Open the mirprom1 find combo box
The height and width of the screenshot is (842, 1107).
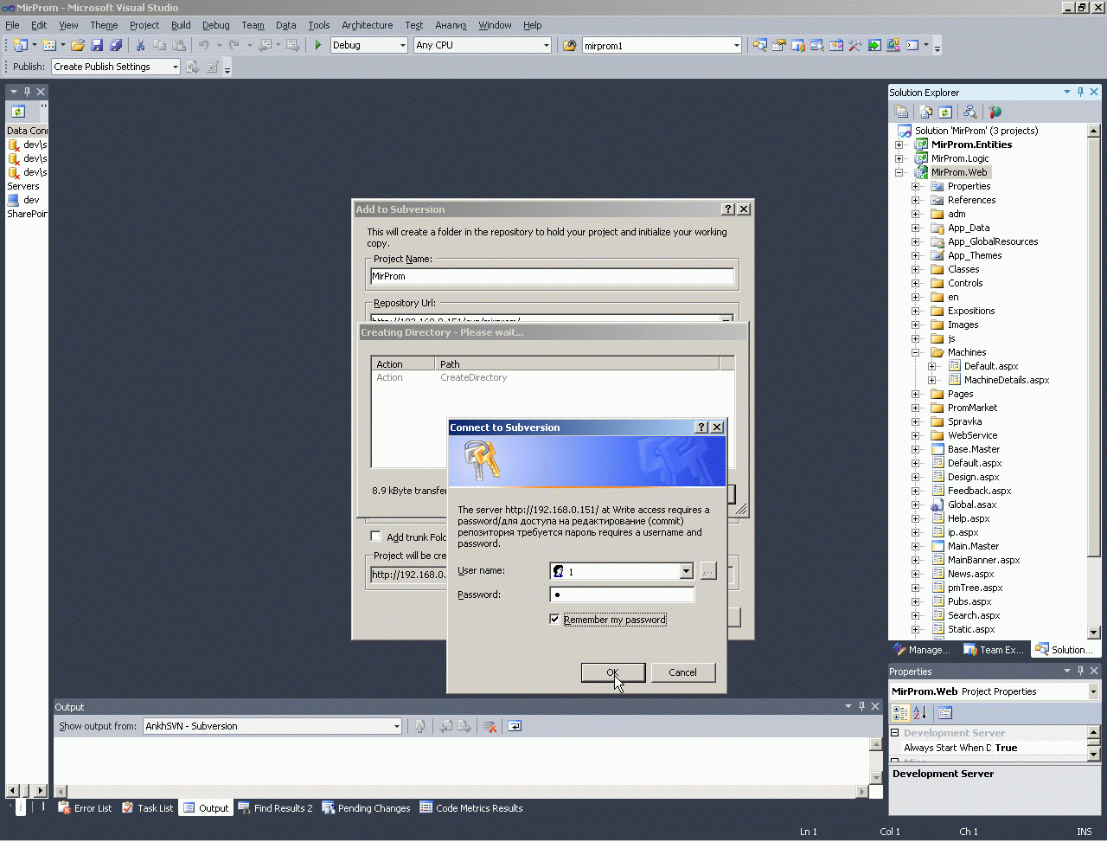pyautogui.click(x=737, y=45)
